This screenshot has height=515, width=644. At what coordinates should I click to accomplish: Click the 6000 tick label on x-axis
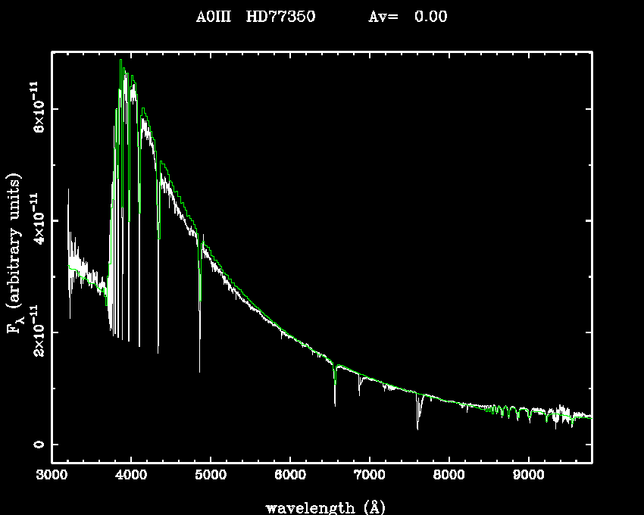coord(290,476)
